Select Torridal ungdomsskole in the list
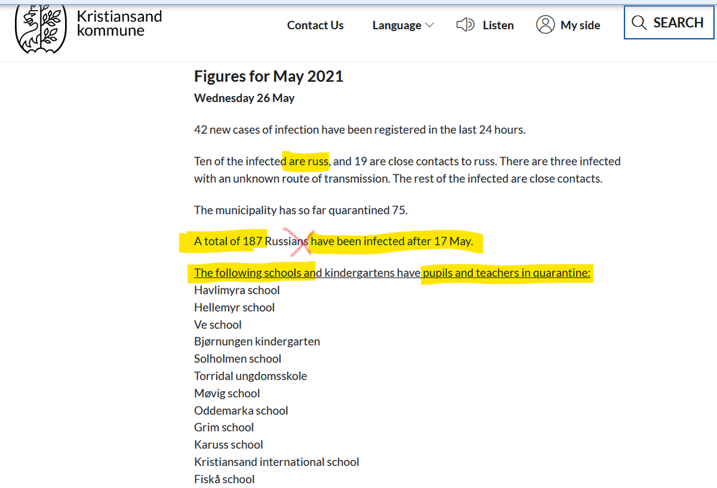The height and width of the screenshot is (488, 717). (x=250, y=376)
